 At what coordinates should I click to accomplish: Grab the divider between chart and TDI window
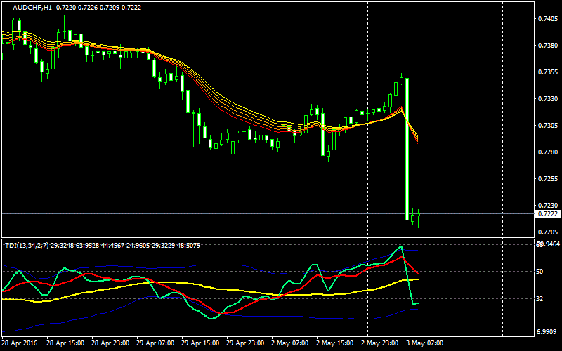[267, 239]
